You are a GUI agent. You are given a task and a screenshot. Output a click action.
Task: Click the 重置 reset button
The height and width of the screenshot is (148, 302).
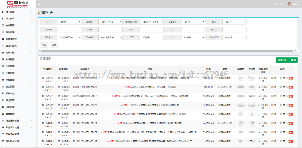(x=54, y=45)
